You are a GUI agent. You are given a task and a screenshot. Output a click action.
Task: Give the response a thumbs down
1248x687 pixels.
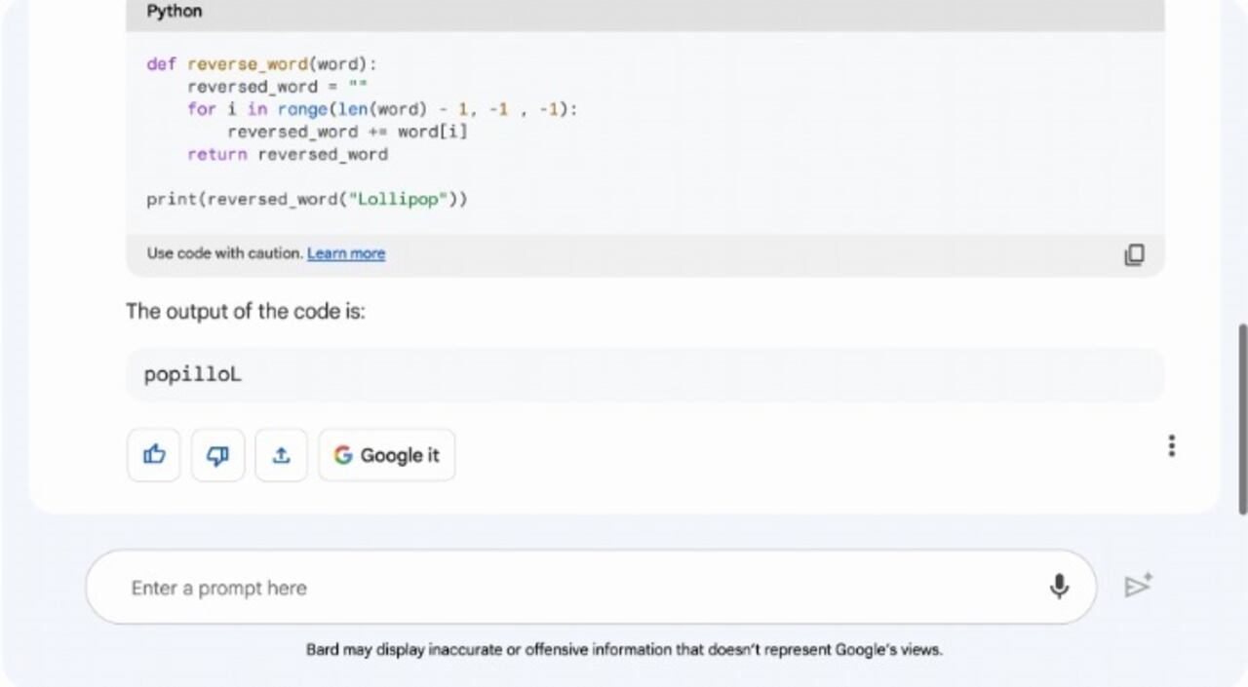pos(217,455)
